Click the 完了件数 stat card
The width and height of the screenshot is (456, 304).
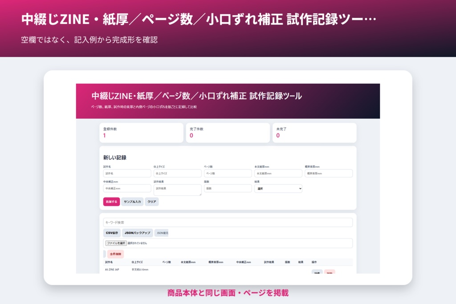(228, 133)
